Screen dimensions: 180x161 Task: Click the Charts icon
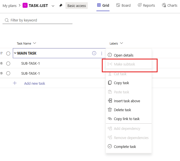(x=164, y=5)
